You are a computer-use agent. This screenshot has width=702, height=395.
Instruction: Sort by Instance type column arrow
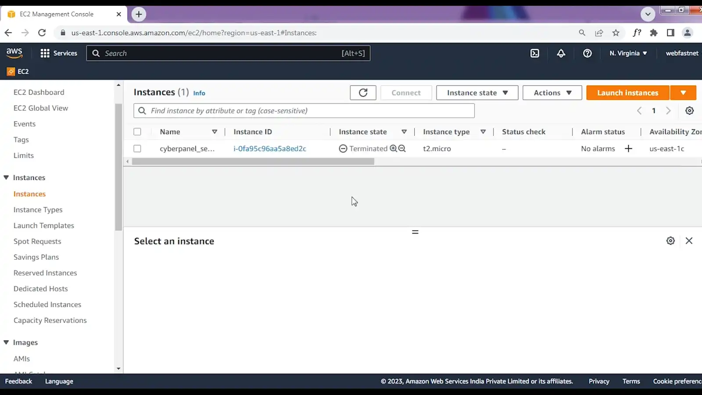pyautogui.click(x=483, y=132)
